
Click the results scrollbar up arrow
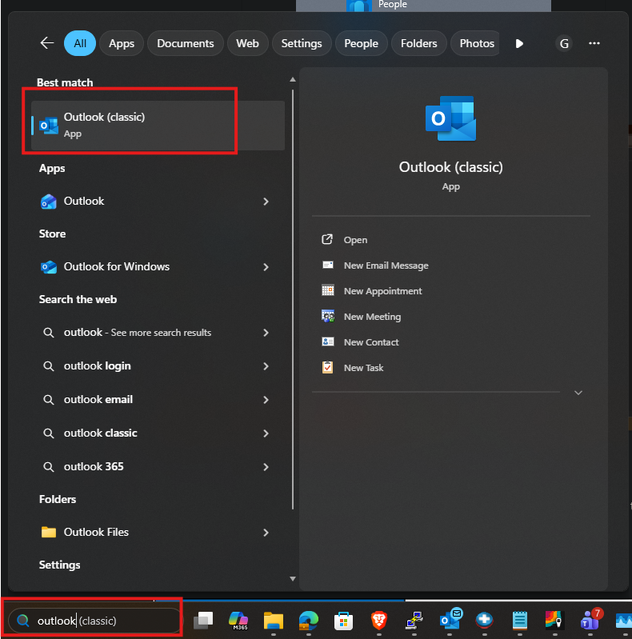point(292,79)
